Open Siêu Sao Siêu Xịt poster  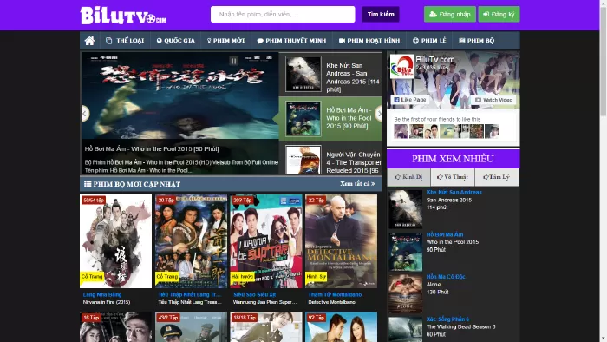266,241
